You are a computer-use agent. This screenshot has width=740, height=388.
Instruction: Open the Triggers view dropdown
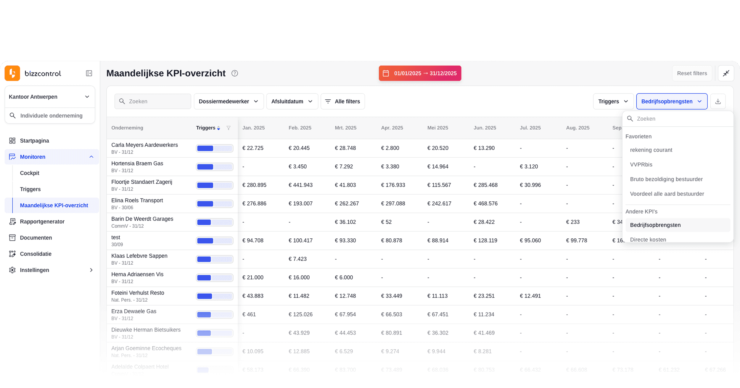pos(613,101)
